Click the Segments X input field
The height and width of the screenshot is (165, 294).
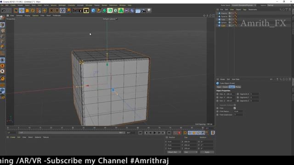coord(254,94)
